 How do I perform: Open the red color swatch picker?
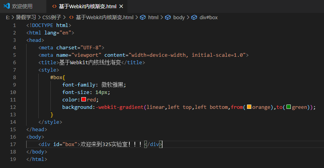point(84,99)
